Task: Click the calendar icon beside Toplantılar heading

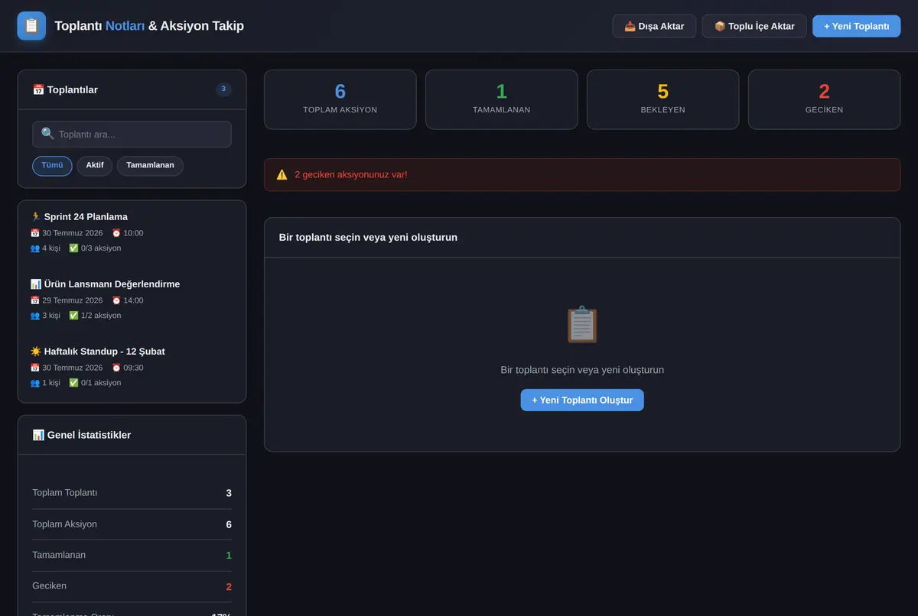Action: click(x=38, y=89)
